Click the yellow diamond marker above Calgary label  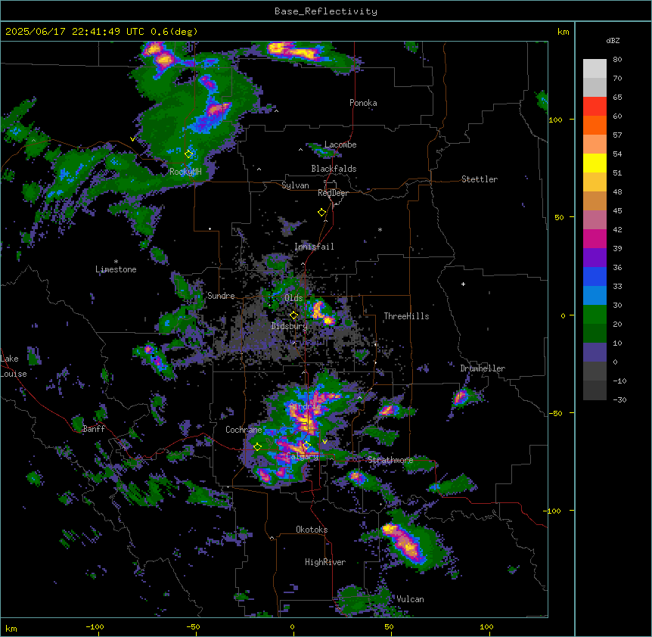click(x=306, y=446)
